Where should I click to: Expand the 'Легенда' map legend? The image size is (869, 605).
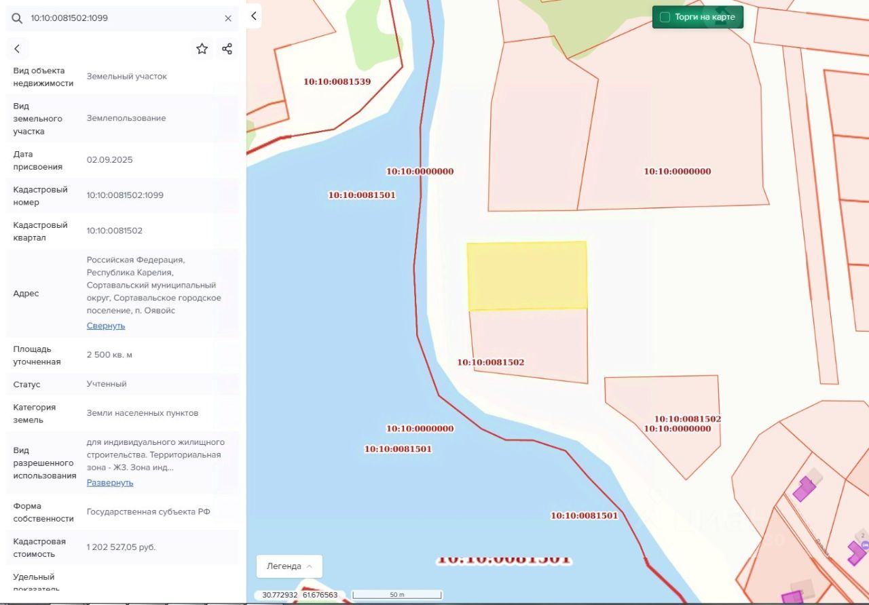click(289, 566)
